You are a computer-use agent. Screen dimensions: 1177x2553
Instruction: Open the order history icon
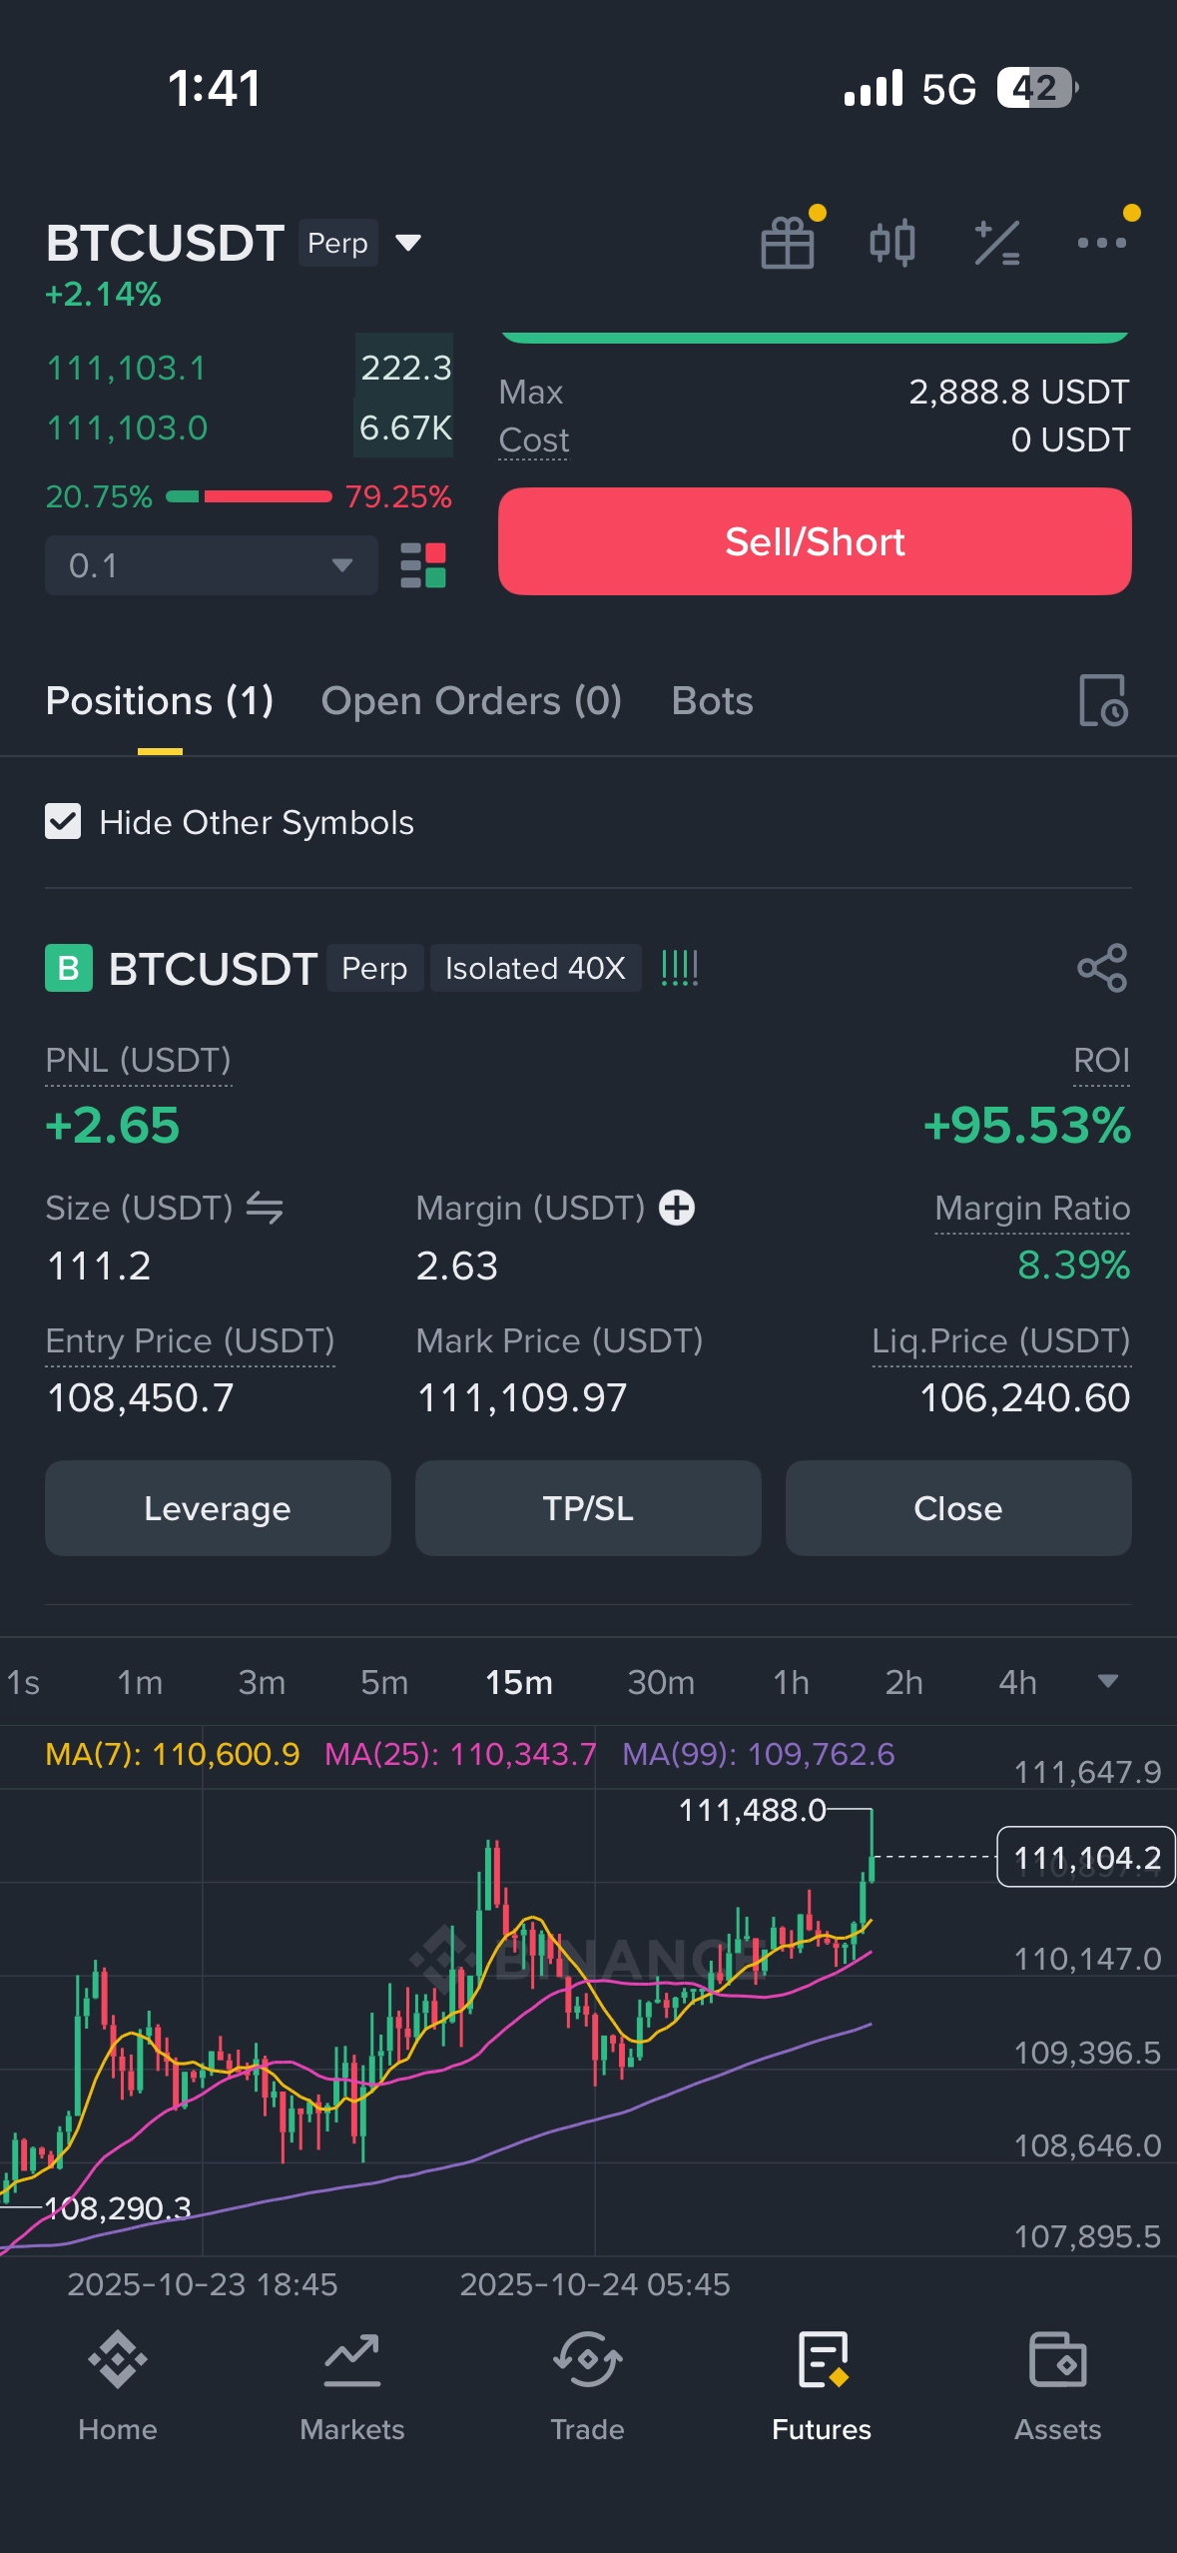coord(1102,700)
